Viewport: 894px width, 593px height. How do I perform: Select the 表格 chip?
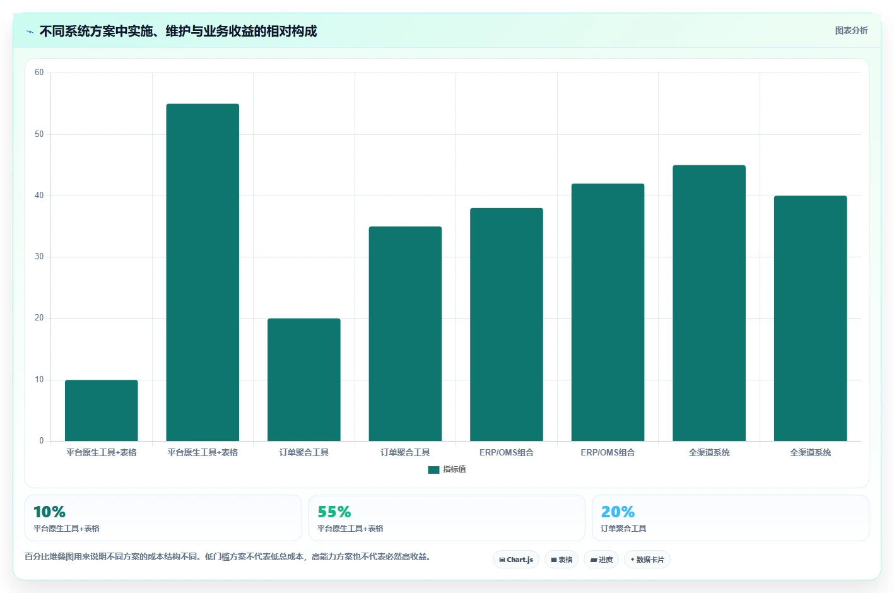coord(562,560)
